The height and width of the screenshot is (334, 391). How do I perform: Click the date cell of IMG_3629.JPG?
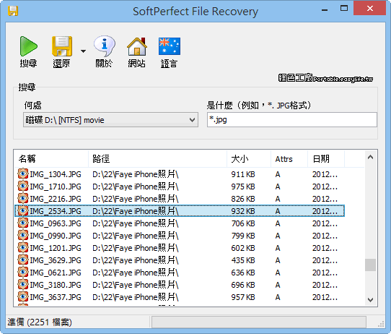click(x=325, y=260)
